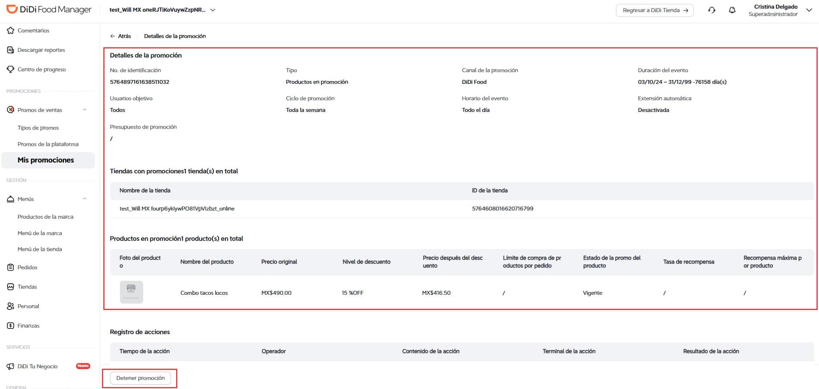
Task: Click the Terminal de la acción column header
Action: tap(569, 351)
